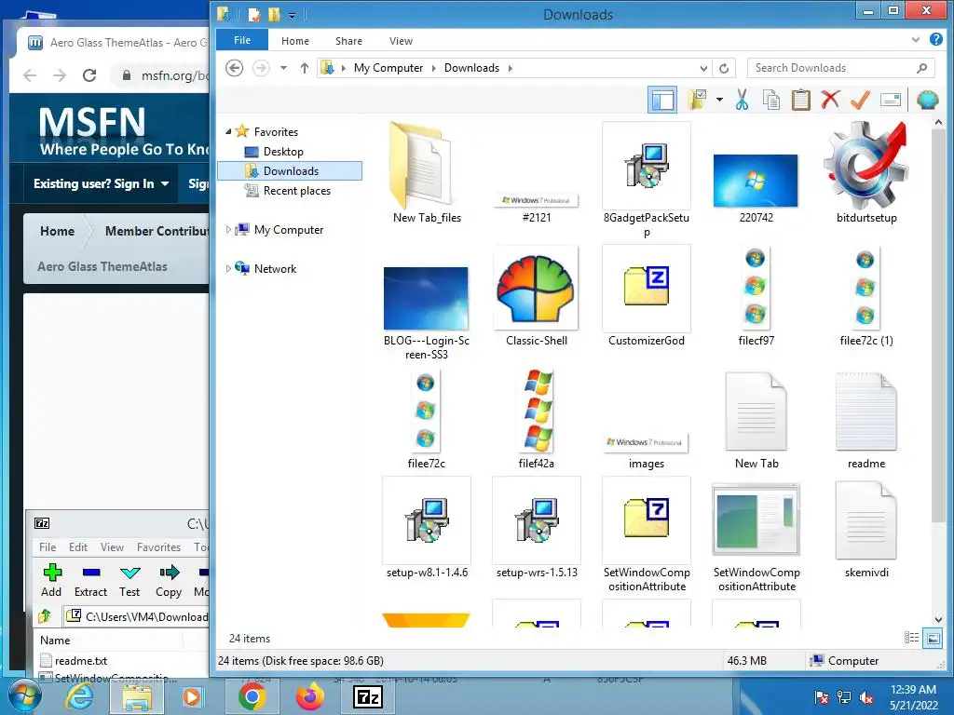Select the Classic-Shell file icon
The width and height of the screenshot is (954, 715).
click(x=536, y=297)
